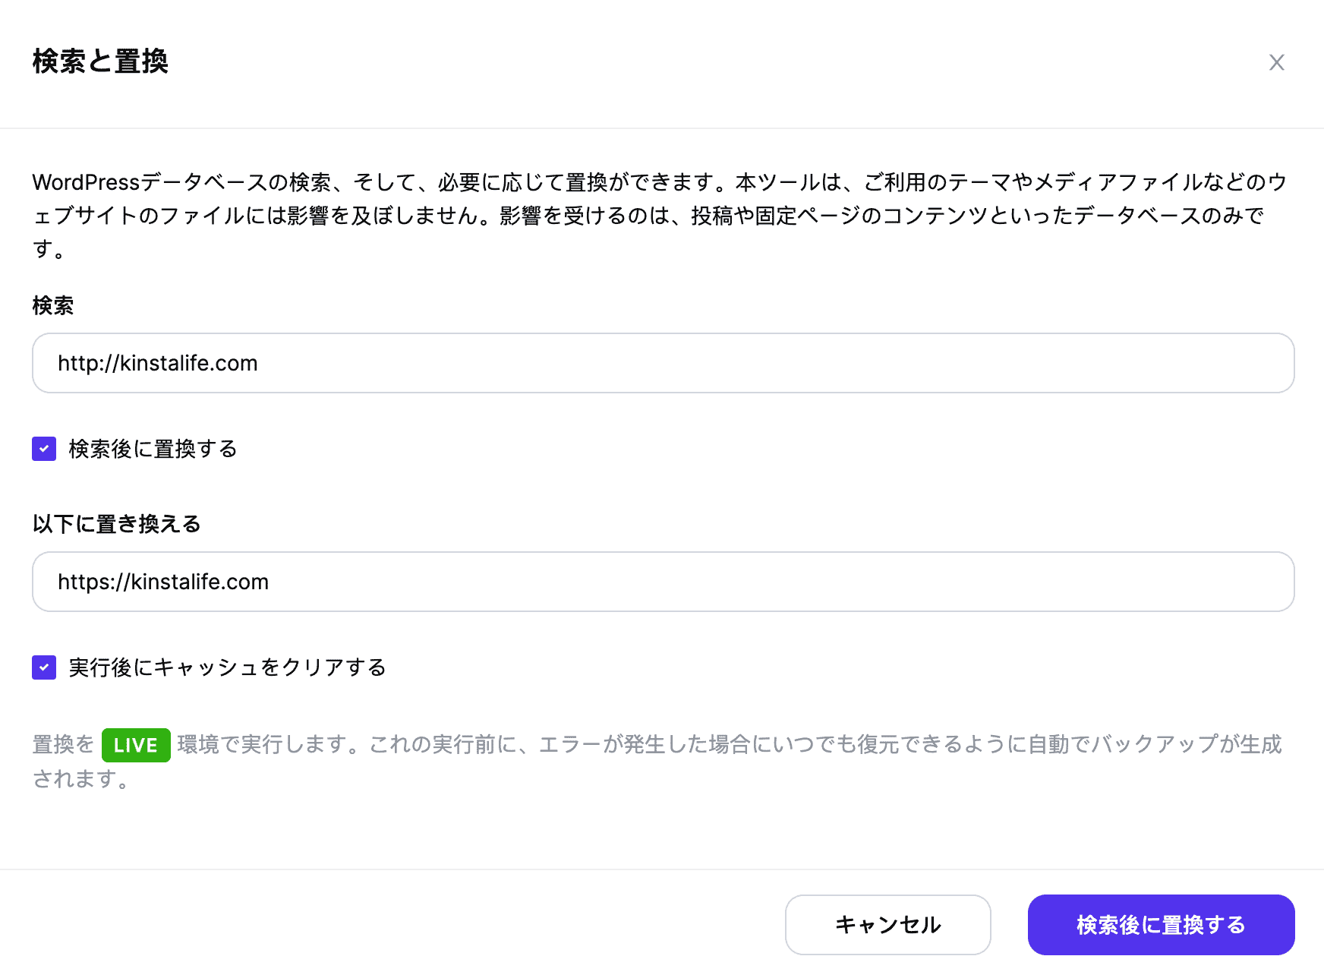Click the green LIVE environment badge

click(x=136, y=745)
